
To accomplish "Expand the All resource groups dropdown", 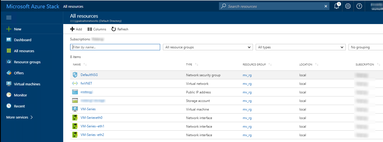I will [x=208, y=47].
